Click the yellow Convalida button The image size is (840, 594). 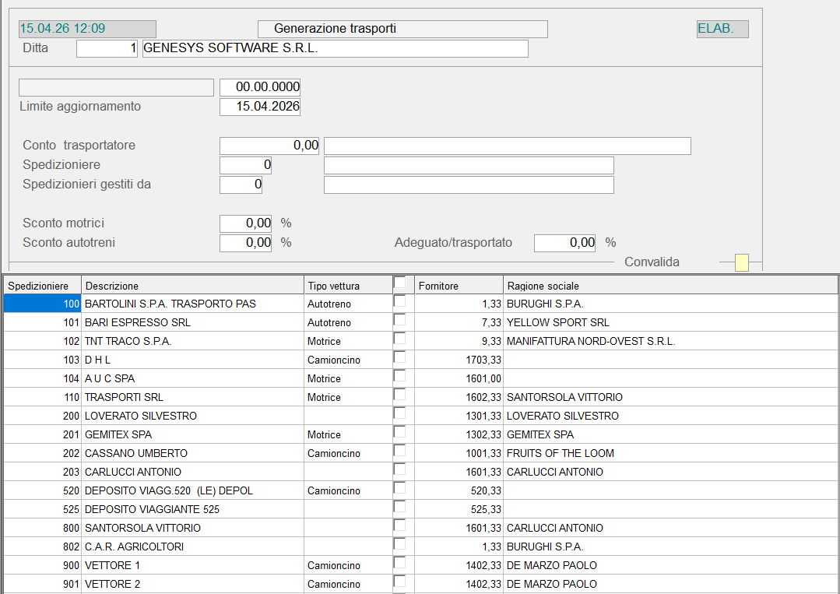[742, 263]
